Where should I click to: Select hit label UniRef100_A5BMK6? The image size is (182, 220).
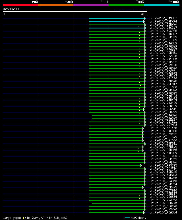point(163,150)
